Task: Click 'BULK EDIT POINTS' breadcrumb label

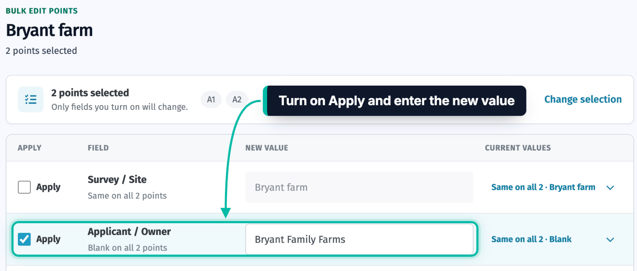Action: [x=41, y=11]
